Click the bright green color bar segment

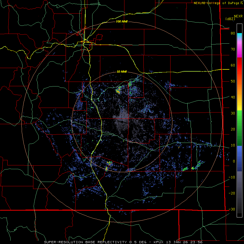[239, 117]
